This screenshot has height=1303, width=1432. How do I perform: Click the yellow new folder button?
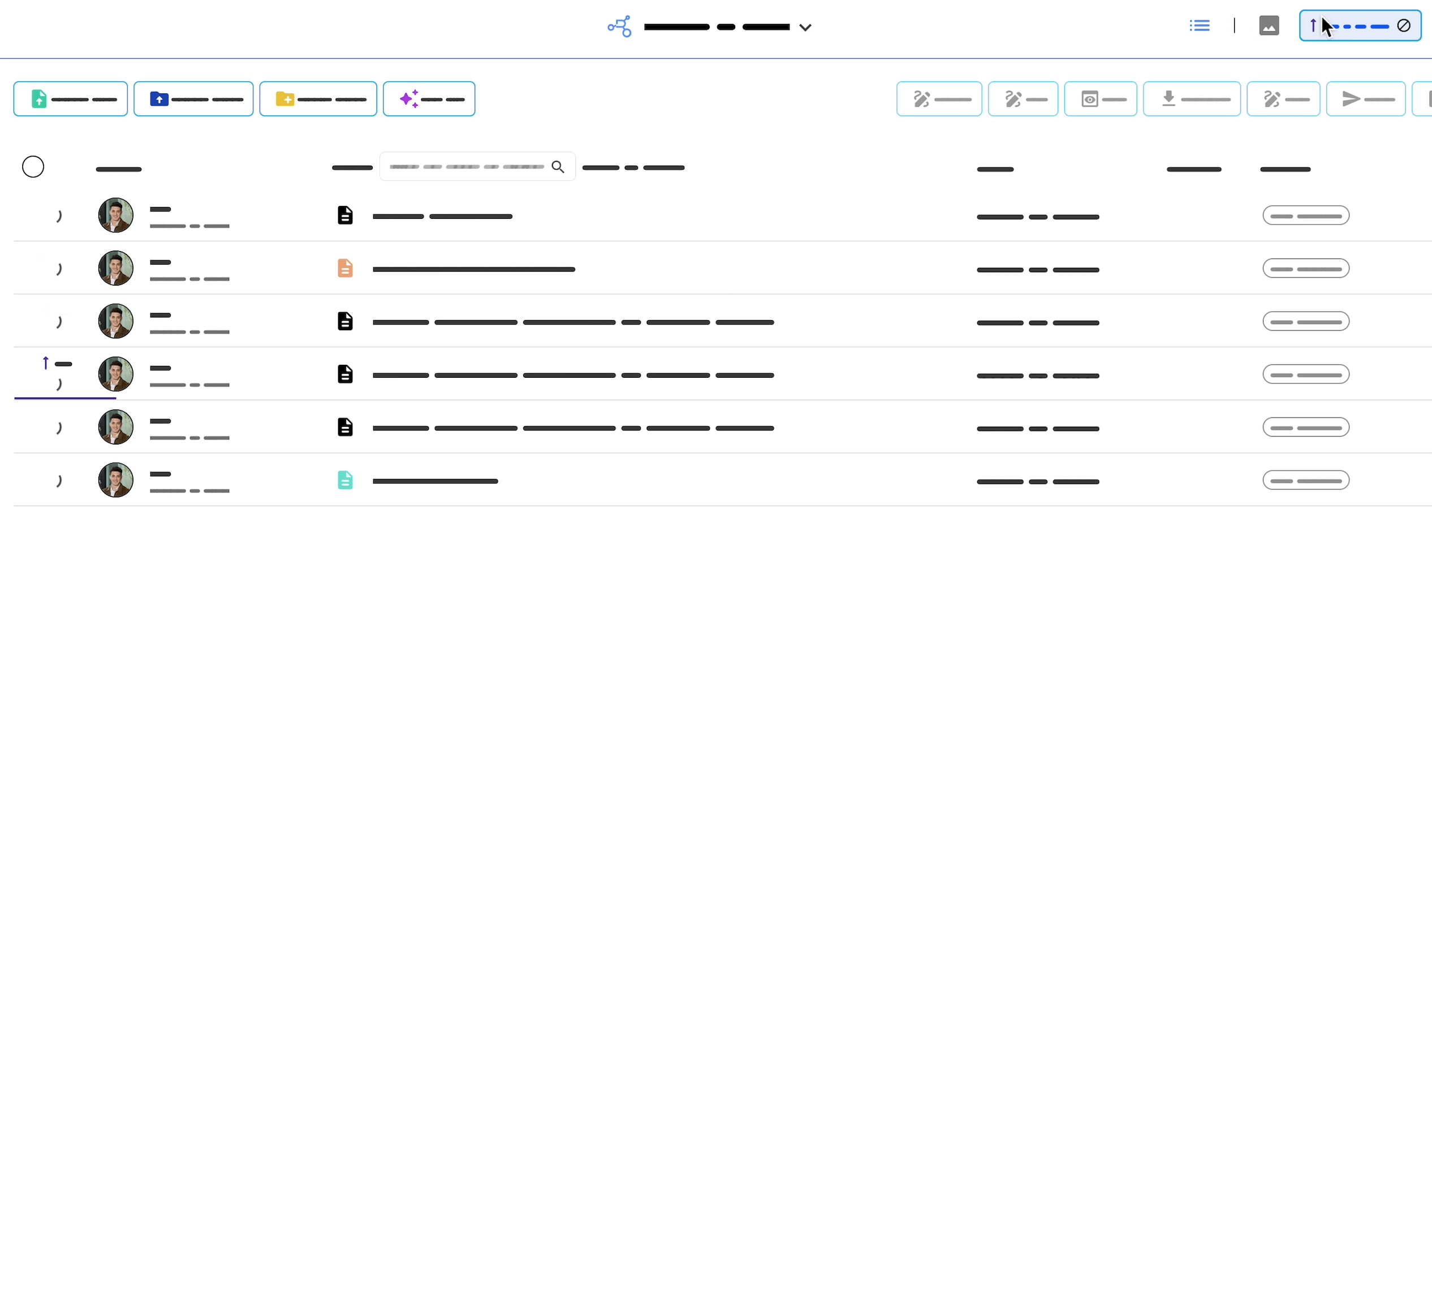(x=317, y=99)
